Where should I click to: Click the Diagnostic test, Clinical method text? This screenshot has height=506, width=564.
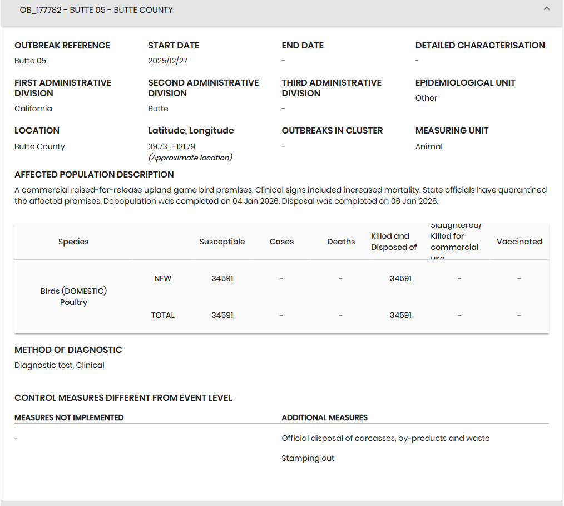[x=60, y=365]
